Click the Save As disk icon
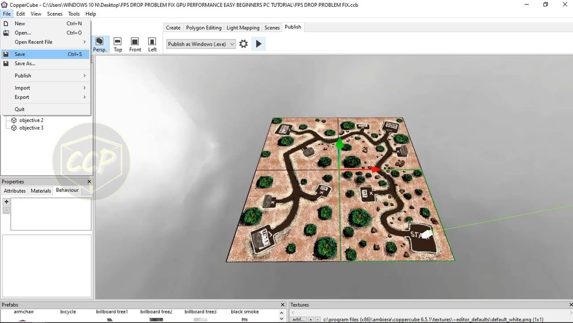The height and width of the screenshot is (323, 573). [x=6, y=63]
